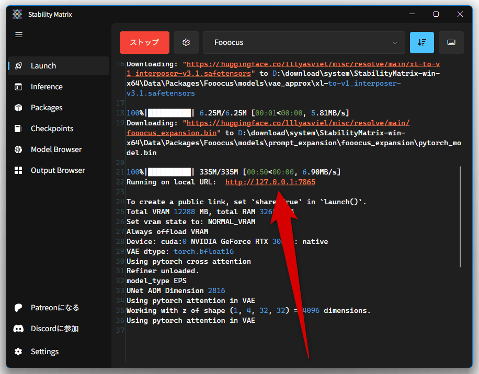
Task: Open the console keyboard input button
Action: coord(451,42)
